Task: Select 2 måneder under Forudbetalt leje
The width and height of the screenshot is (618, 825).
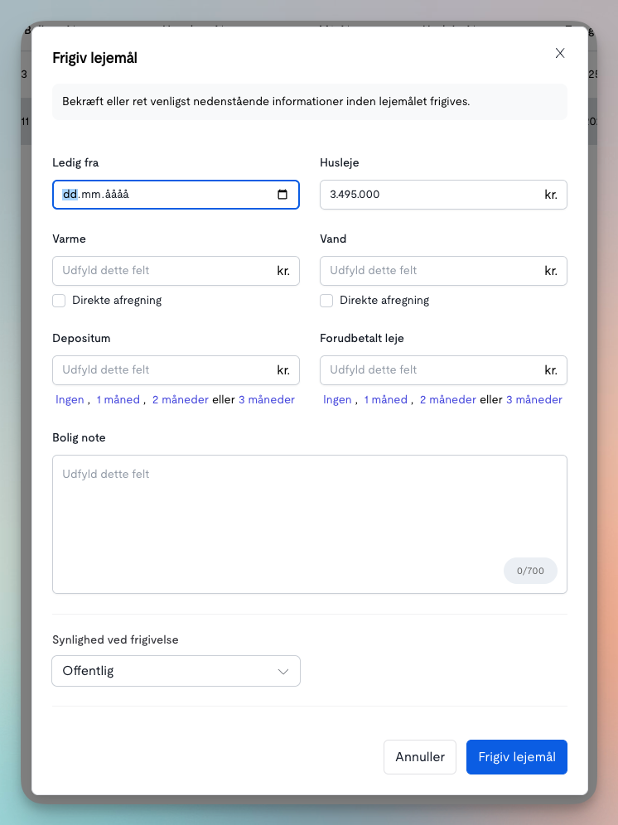Action: tap(448, 400)
